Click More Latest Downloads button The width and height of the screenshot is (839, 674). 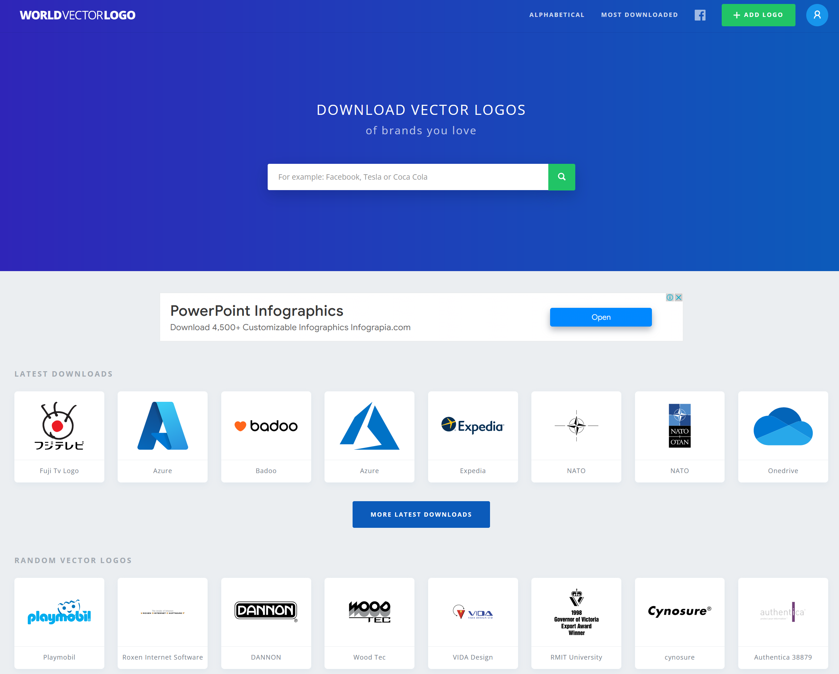click(x=421, y=515)
